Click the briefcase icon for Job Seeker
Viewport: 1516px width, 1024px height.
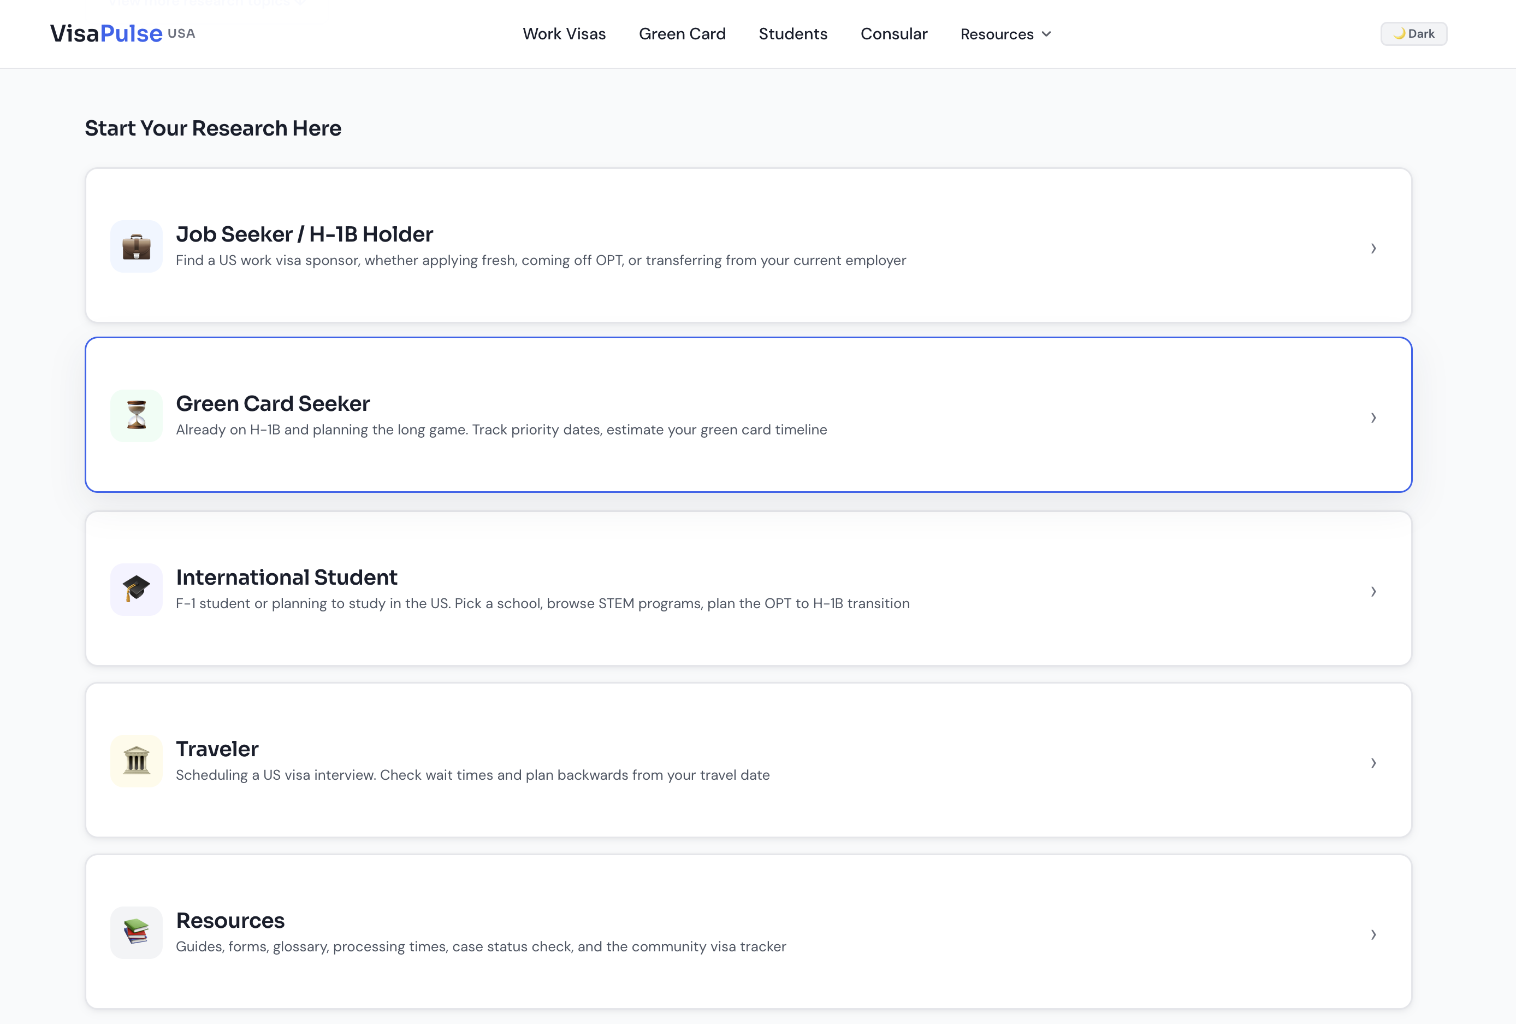(x=137, y=246)
